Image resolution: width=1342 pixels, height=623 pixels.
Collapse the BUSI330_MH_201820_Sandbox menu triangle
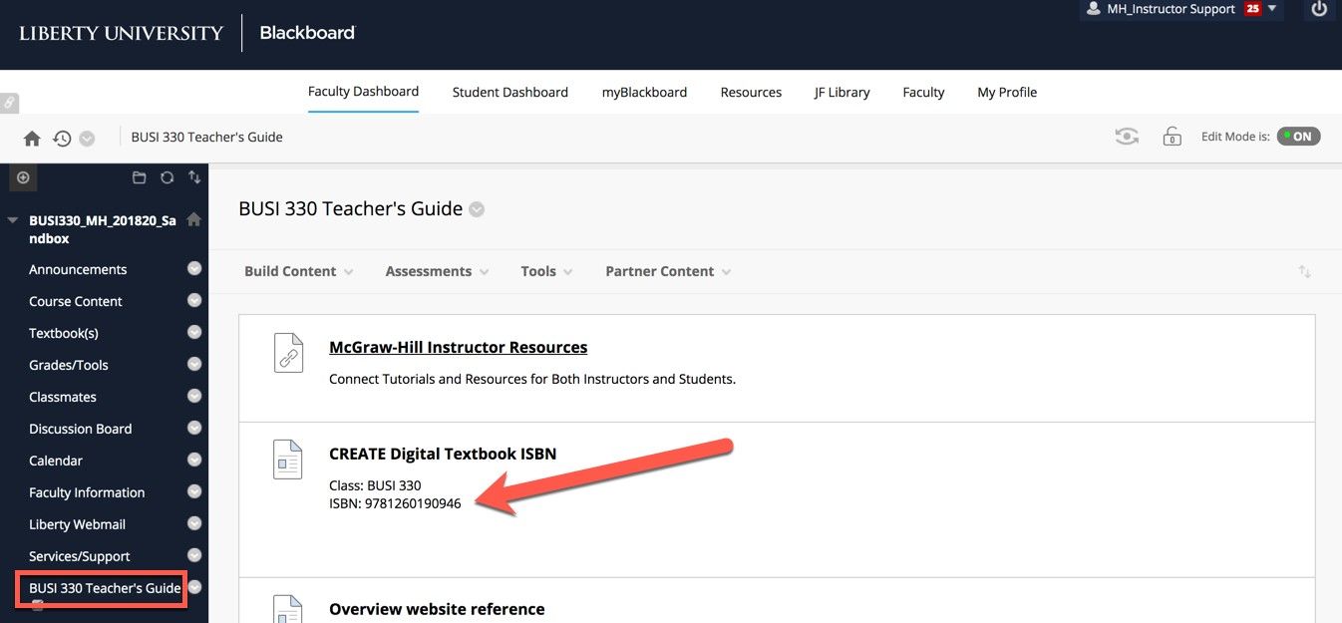pyautogui.click(x=13, y=220)
